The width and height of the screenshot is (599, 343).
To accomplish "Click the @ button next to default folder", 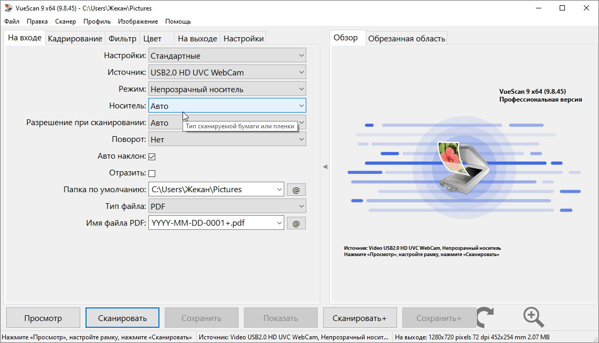I will (296, 190).
